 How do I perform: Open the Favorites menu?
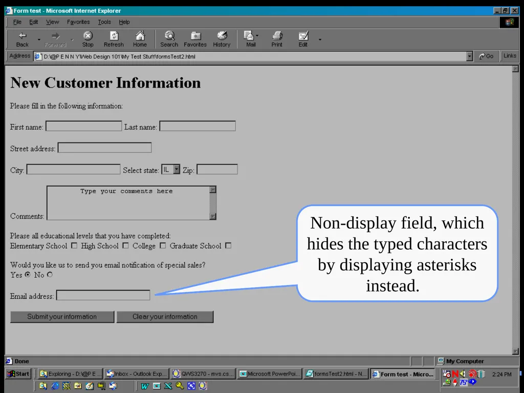pyautogui.click(x=78, y=22)
